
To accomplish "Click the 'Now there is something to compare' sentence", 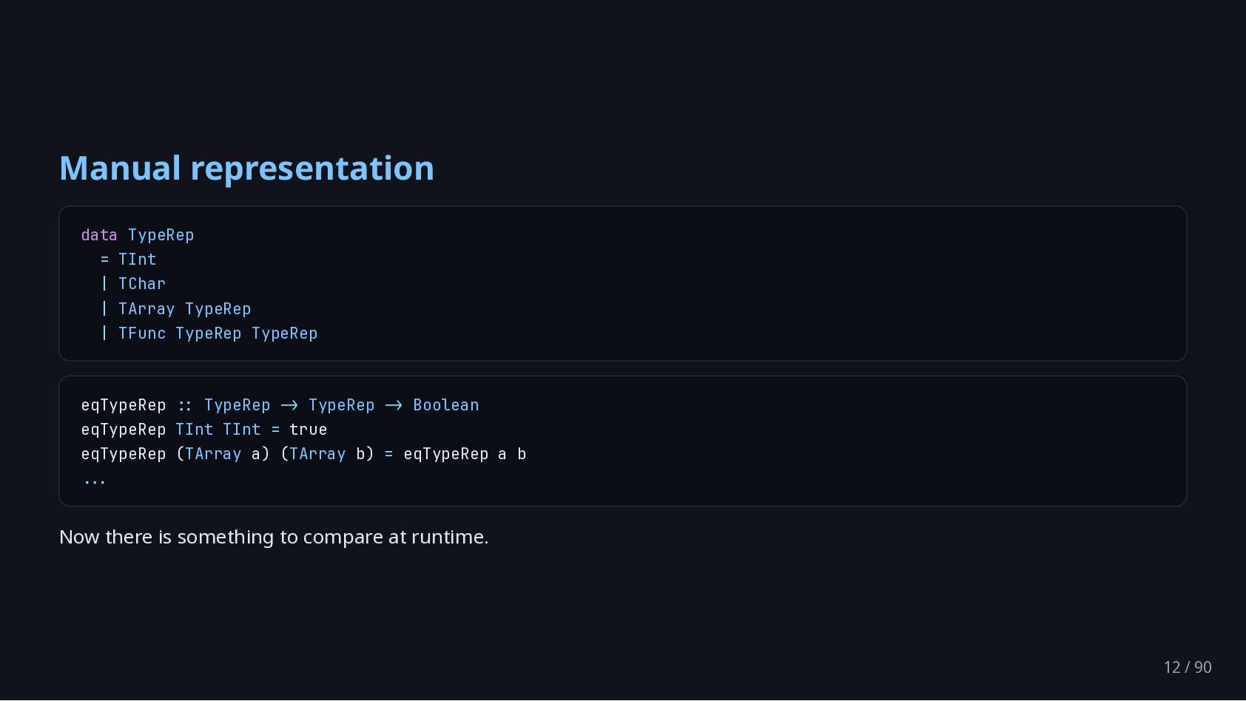I will [x=274, y=537].
